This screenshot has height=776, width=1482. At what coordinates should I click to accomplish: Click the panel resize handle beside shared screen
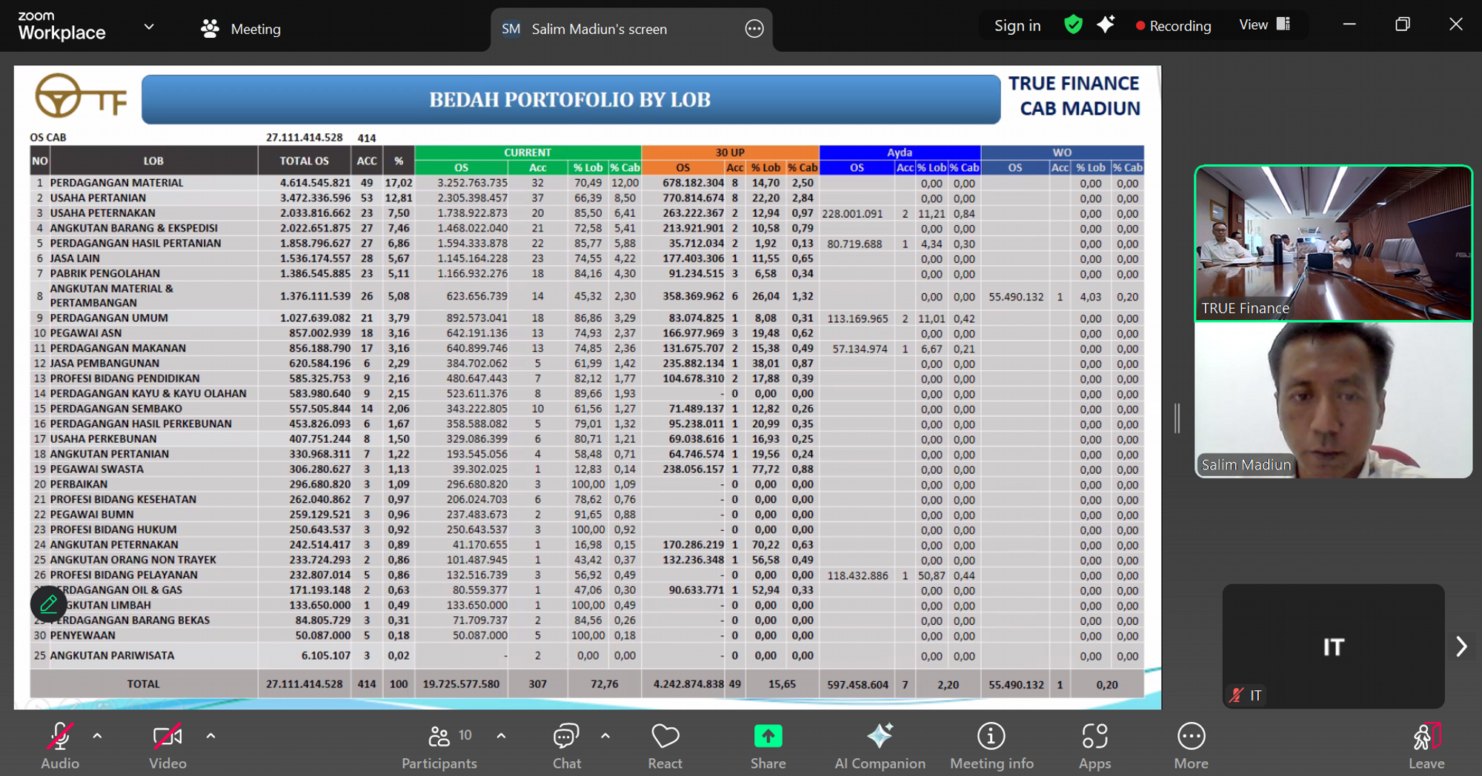point(1177,418)
